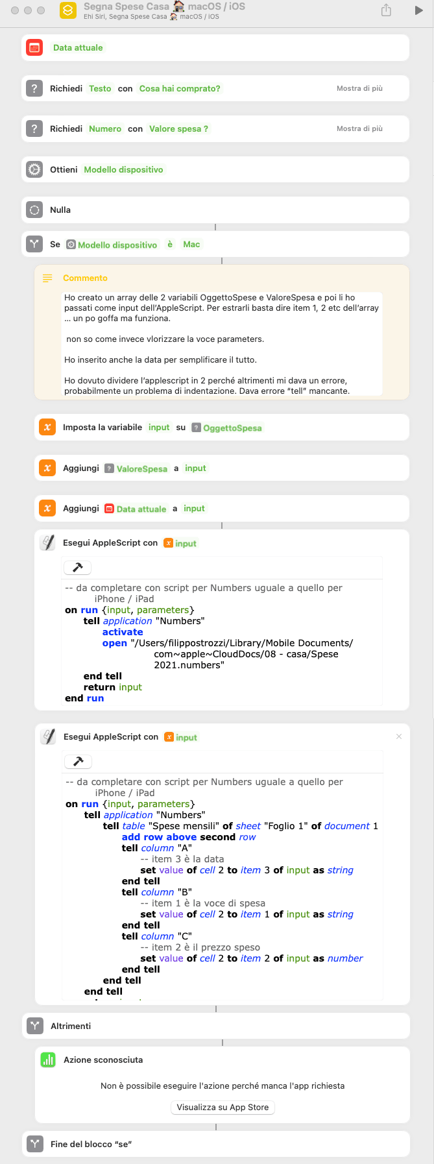Edit the Cosa hai comprato? prompt field
The image size is (434, 1164).
(x=180, y=88)
